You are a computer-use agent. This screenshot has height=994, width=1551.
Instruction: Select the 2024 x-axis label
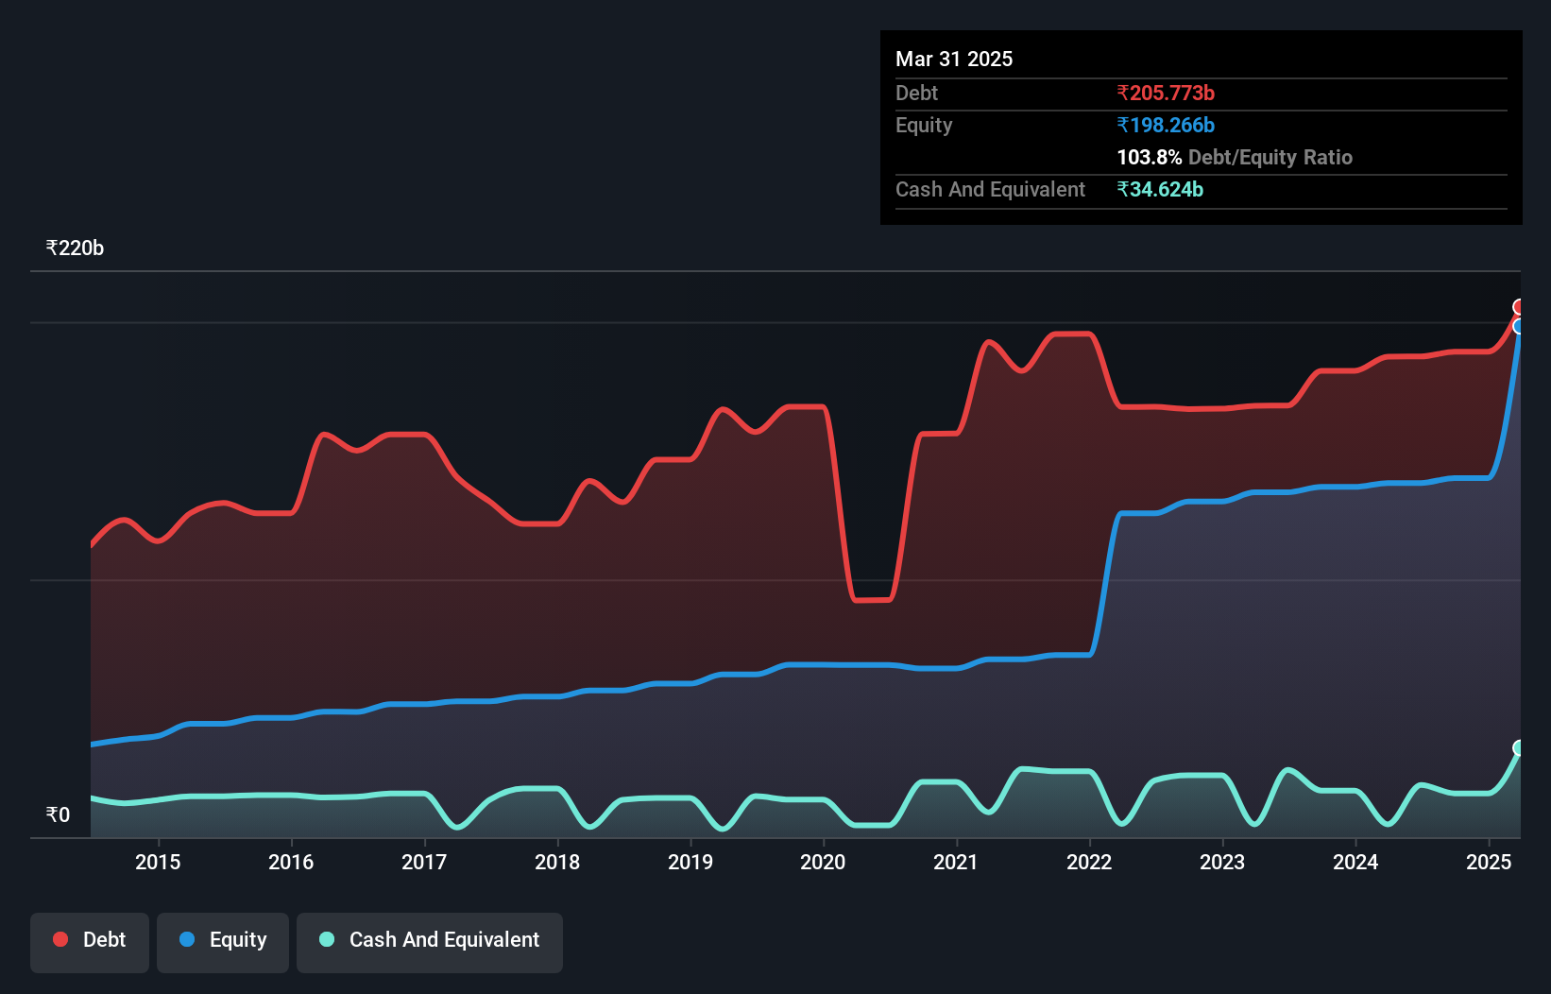pyautogui.click(x=1355, y=862)
